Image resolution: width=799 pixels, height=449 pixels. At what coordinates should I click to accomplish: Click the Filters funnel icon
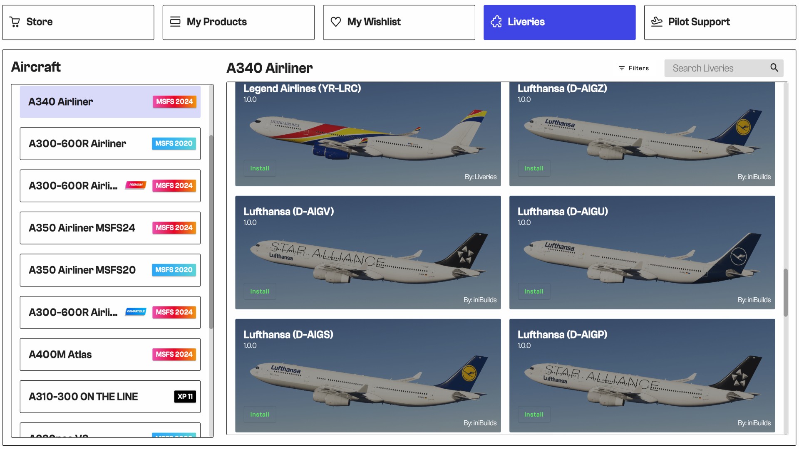622,68
